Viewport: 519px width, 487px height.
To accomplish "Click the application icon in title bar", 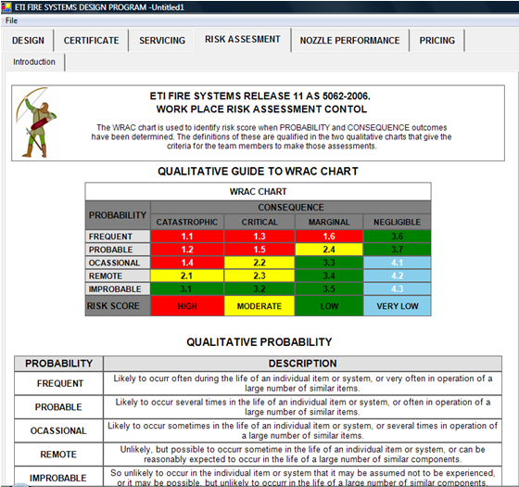I will click(x=6, y=7).
